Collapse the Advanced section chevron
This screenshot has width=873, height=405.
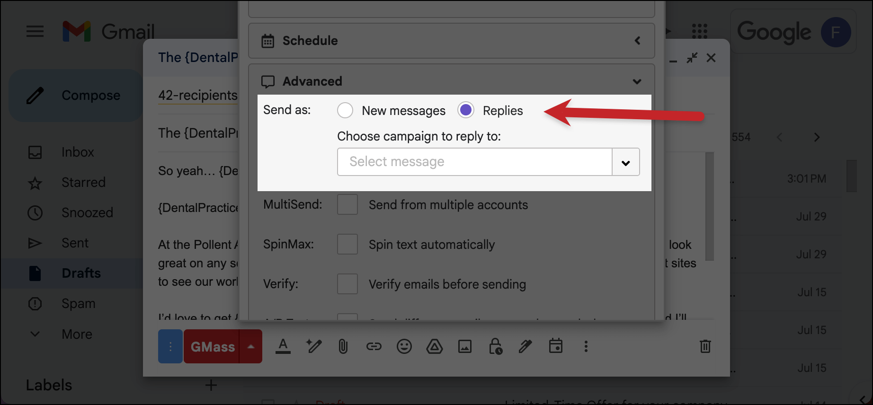point(637,81)
